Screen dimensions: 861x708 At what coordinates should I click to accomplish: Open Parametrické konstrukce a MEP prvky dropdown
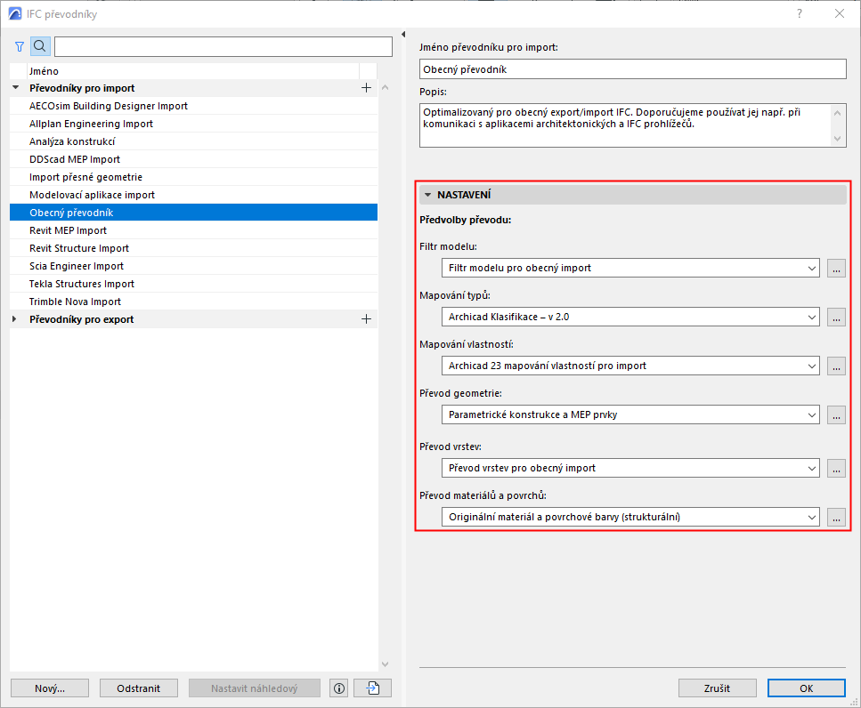point(630,414)
